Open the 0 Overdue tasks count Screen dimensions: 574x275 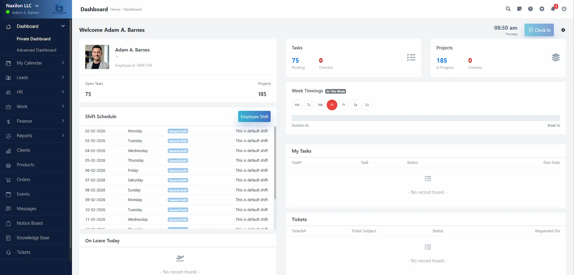click(x=321, y=61)
